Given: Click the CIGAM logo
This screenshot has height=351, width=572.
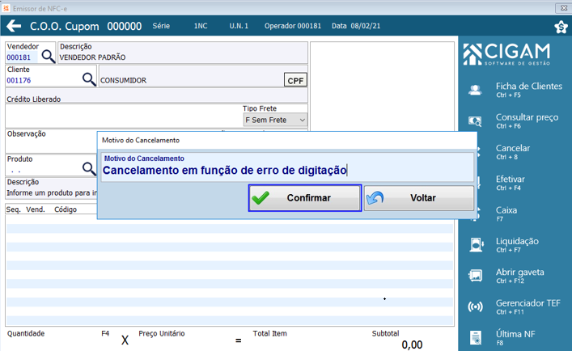Looking at the screenshot, I should pyautogui.click(x=506, y=54).
